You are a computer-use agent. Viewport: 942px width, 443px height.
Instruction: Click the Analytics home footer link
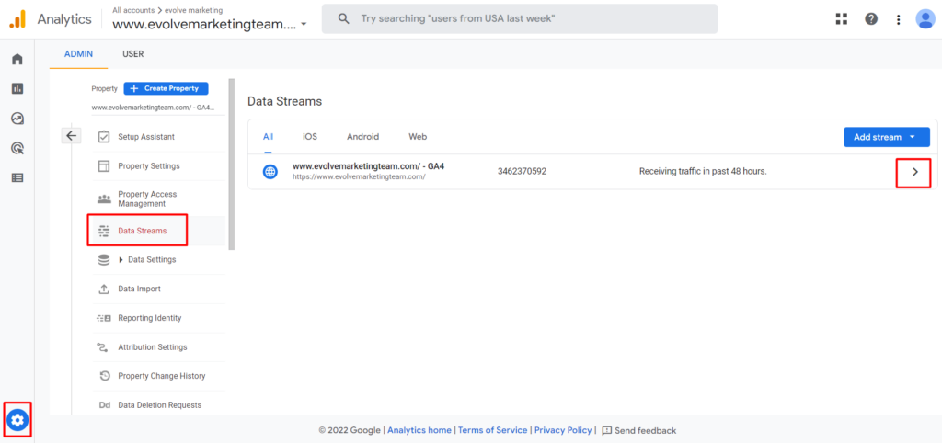(419, 430)
